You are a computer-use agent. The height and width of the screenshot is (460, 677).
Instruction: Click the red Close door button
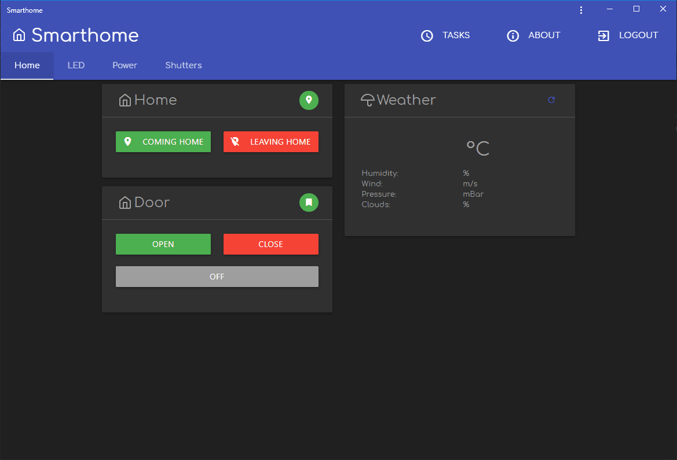[270, 244]
